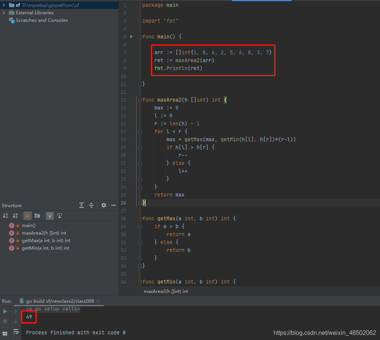380x340 pixels.
Task: Collapse the getMax function fold marker
Action: pyautogui.click(x=140, y=219)
